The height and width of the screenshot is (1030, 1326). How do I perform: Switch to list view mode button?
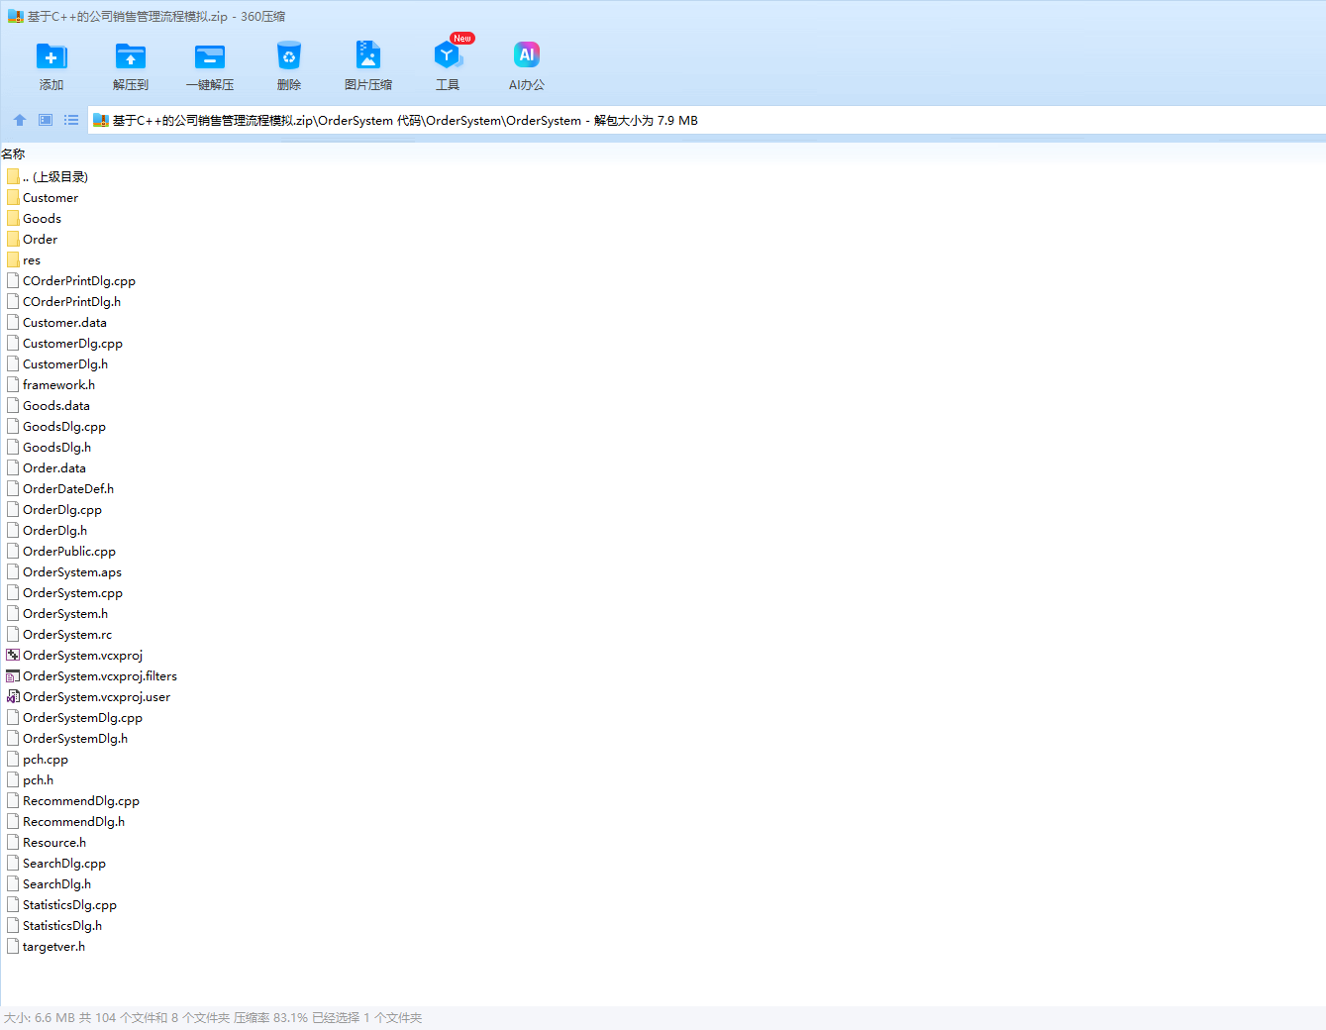click(71, 120)
